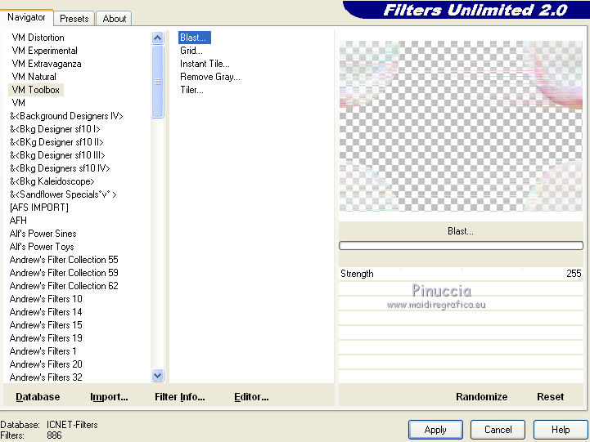Select the plain VM category
The height and width of the screenshot is (442, 590).
point(19,103)
